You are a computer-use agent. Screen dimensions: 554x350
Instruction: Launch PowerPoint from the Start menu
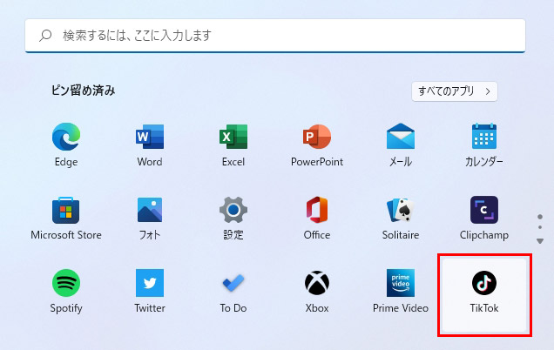(x=317, y=138)
